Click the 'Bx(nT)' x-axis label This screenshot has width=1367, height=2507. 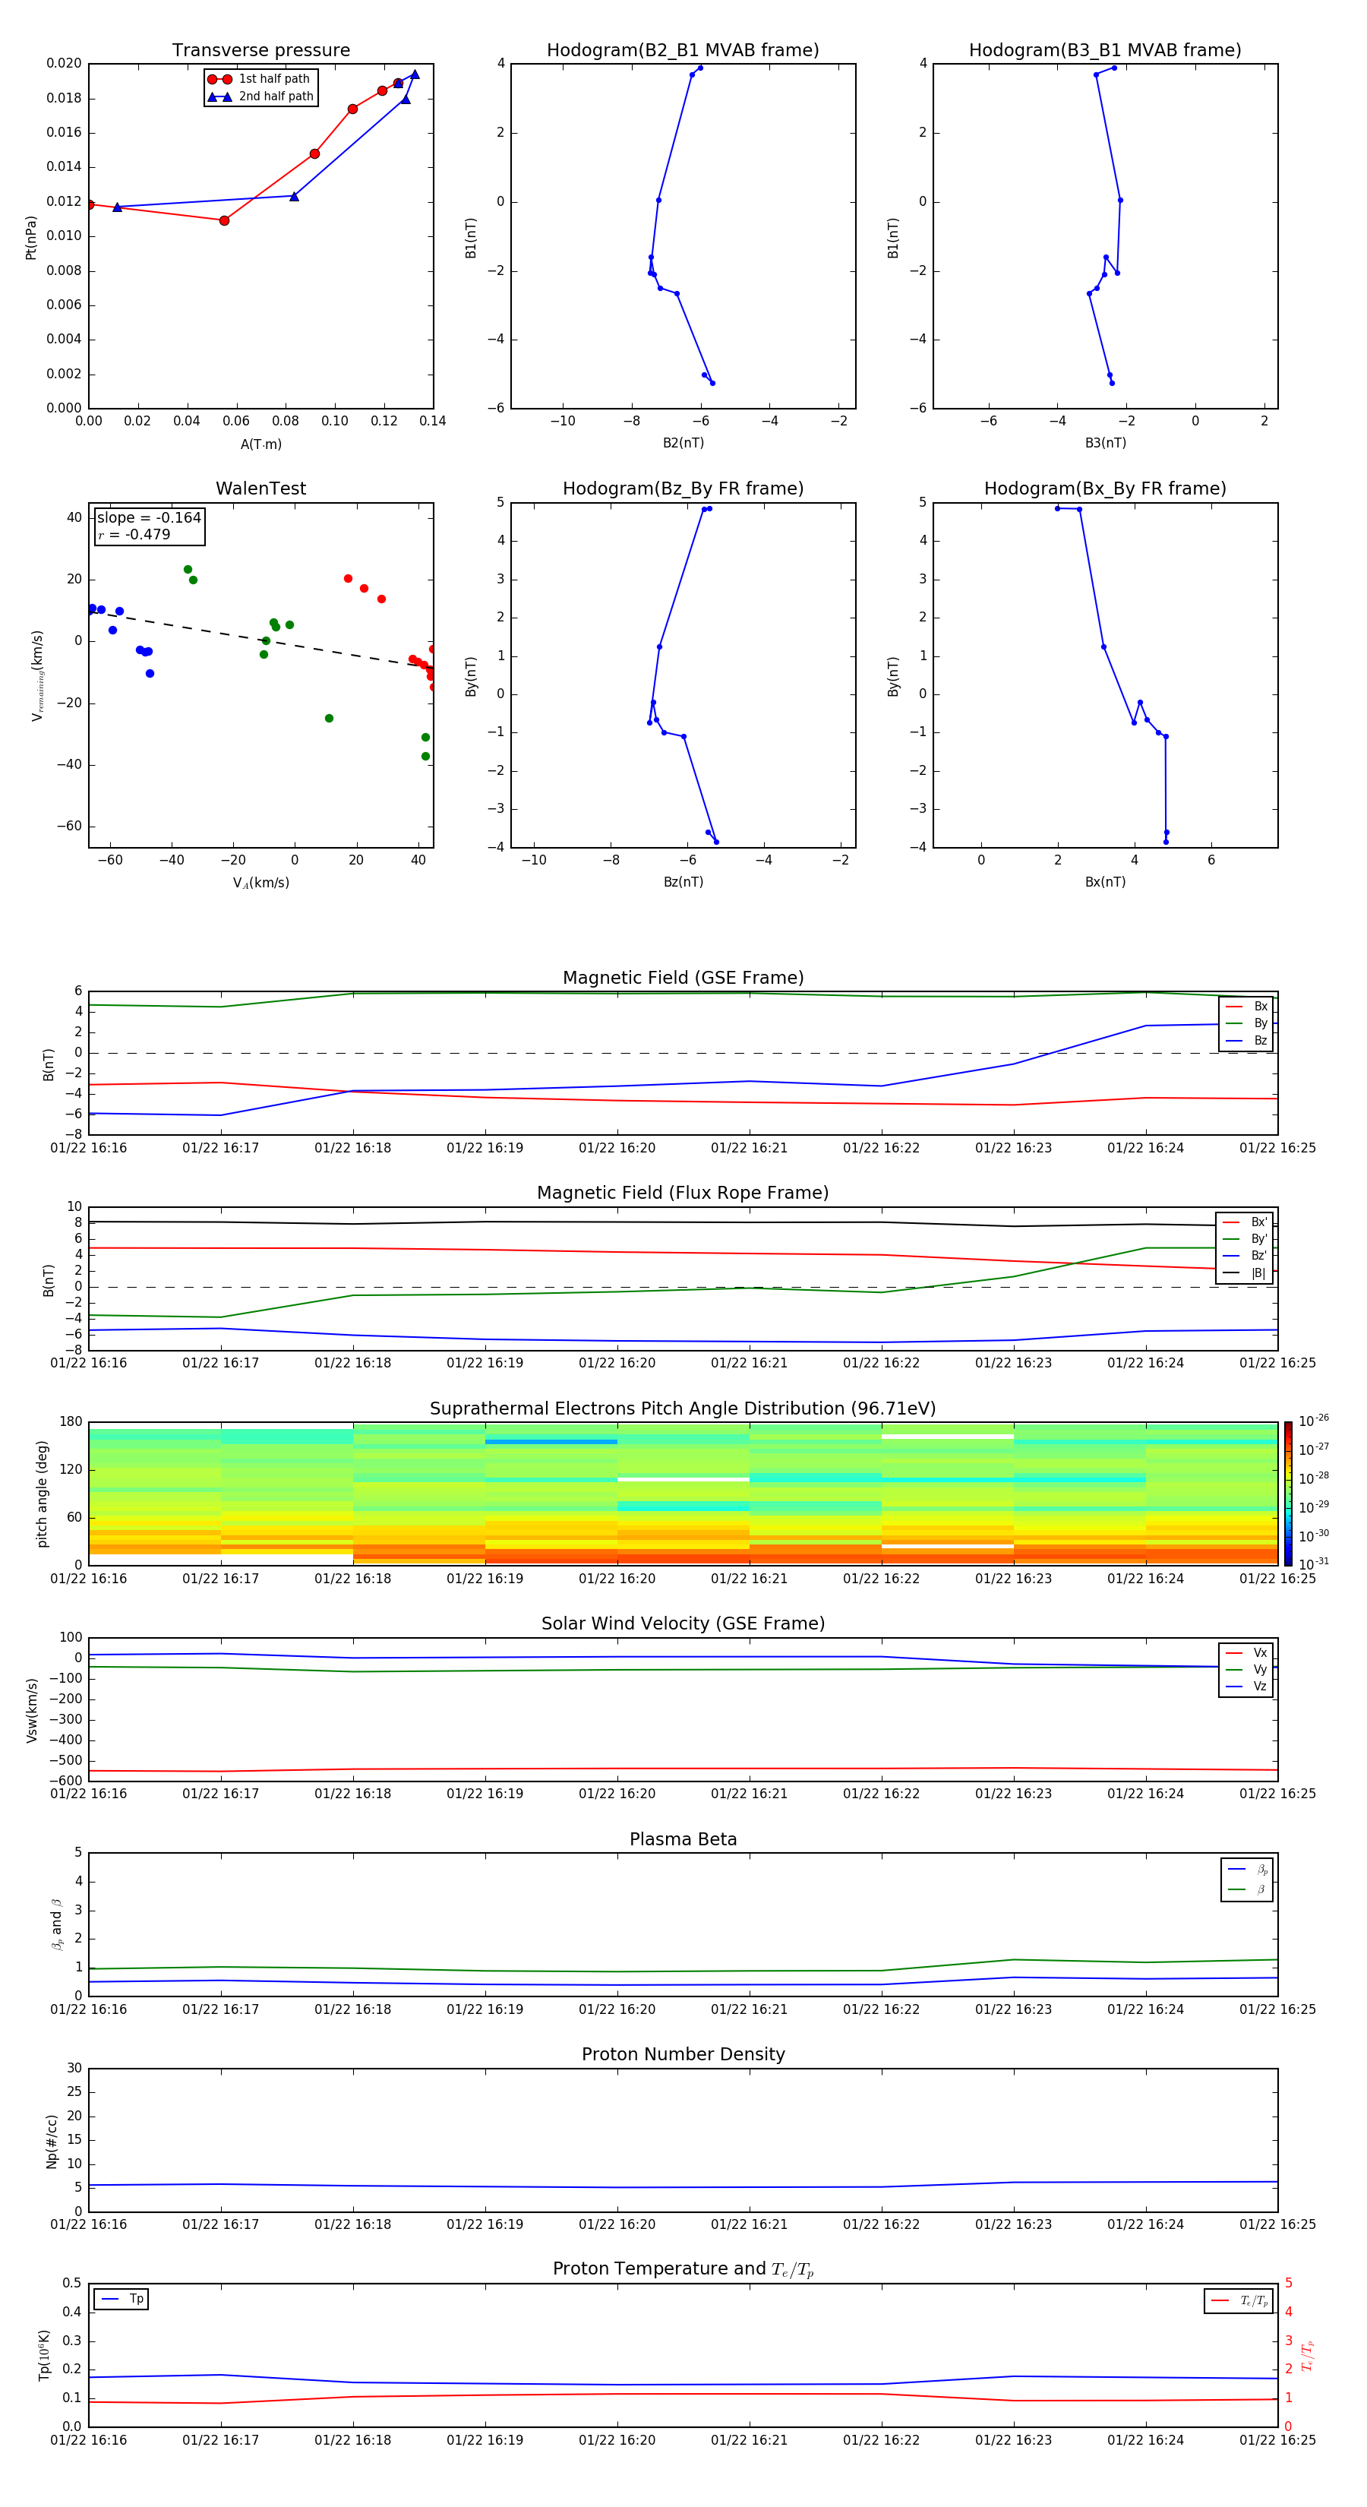coord(1105,882)
